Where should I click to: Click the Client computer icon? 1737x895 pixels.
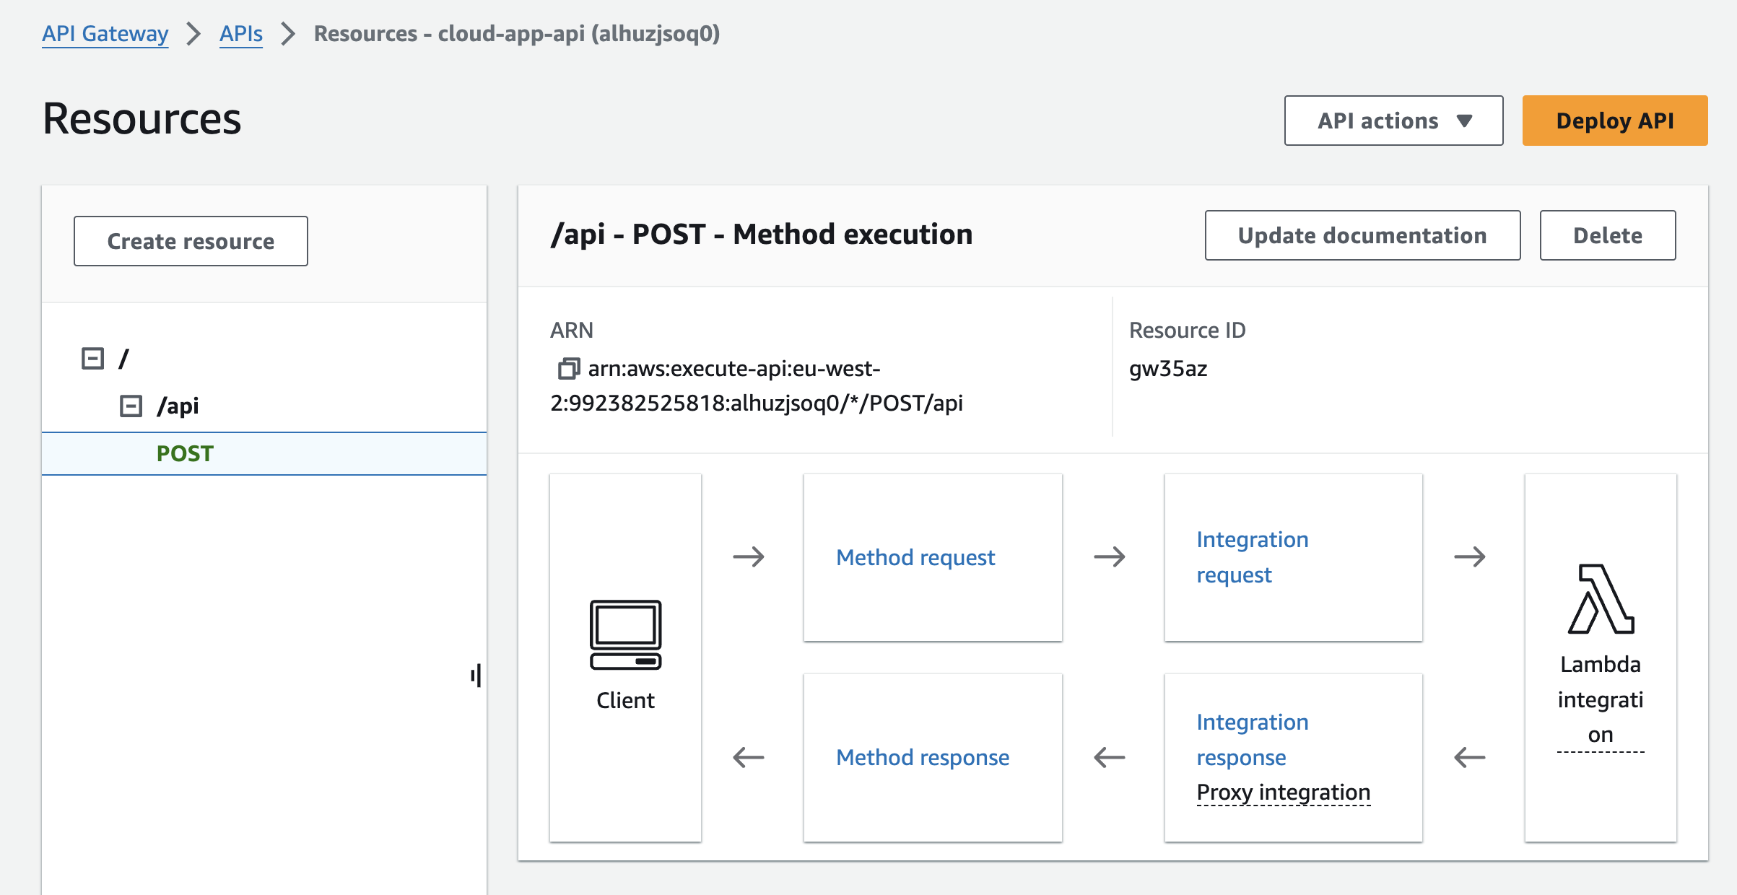pos(625,634)
